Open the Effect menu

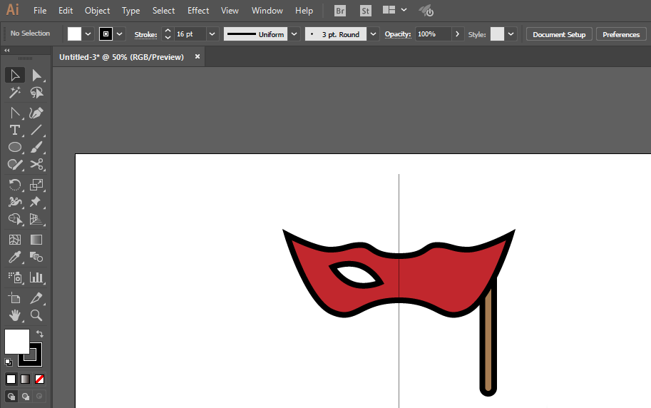(198, 11)
